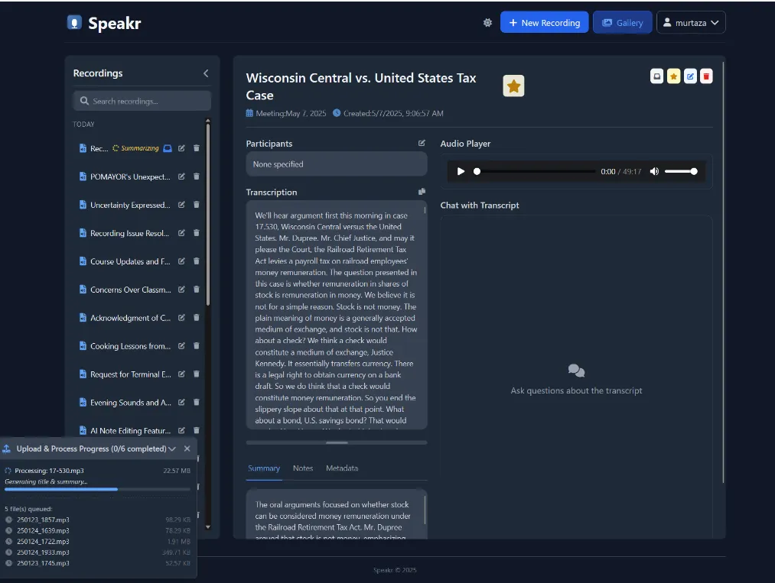The height and width of the screenshot is (583, 775).
Task: Delete the Request for Terminal E... recording
Action: click(196, 374)
